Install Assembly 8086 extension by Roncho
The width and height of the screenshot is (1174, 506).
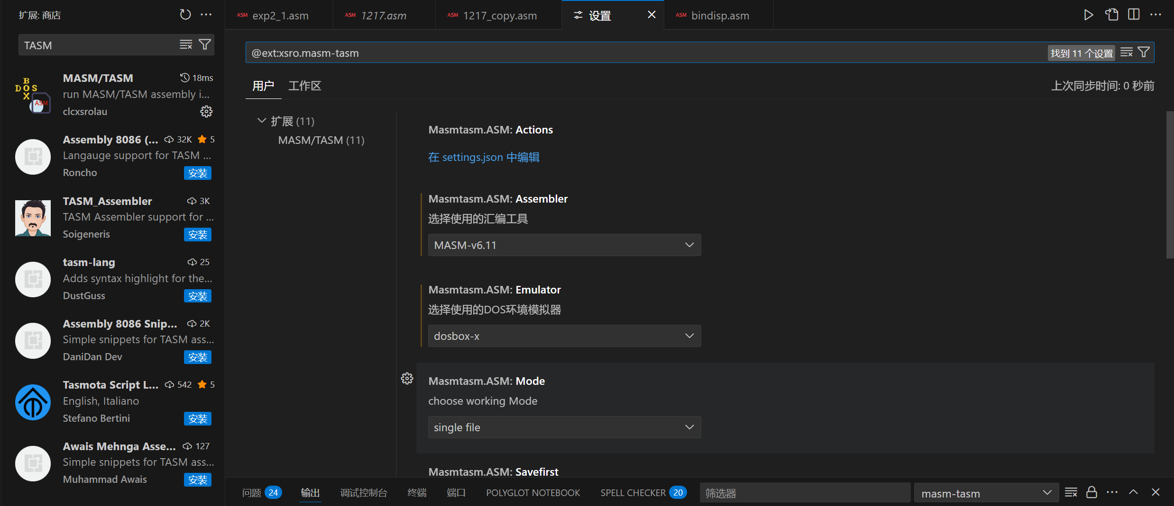[198, 173]
